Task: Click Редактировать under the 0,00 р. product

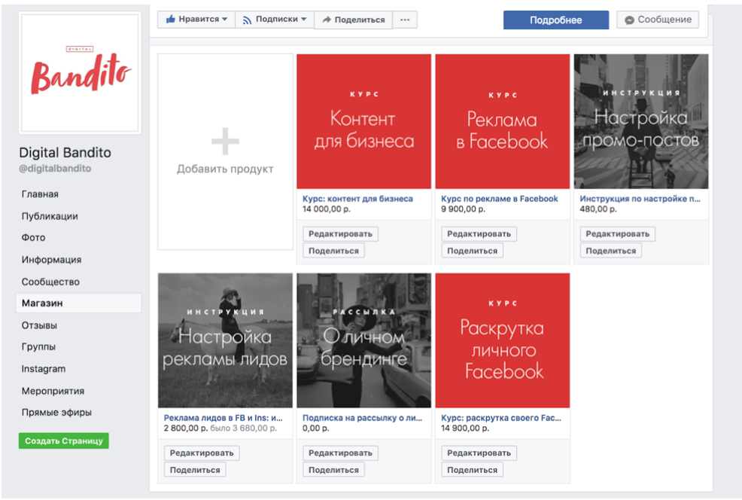Action: [341, 453]
